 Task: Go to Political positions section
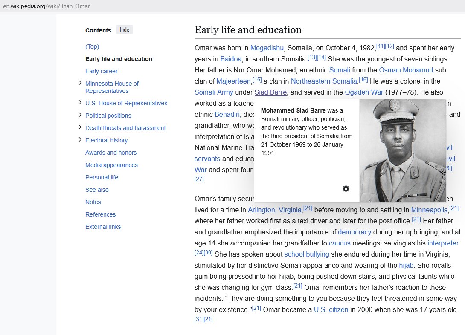(x=108, y=116)
